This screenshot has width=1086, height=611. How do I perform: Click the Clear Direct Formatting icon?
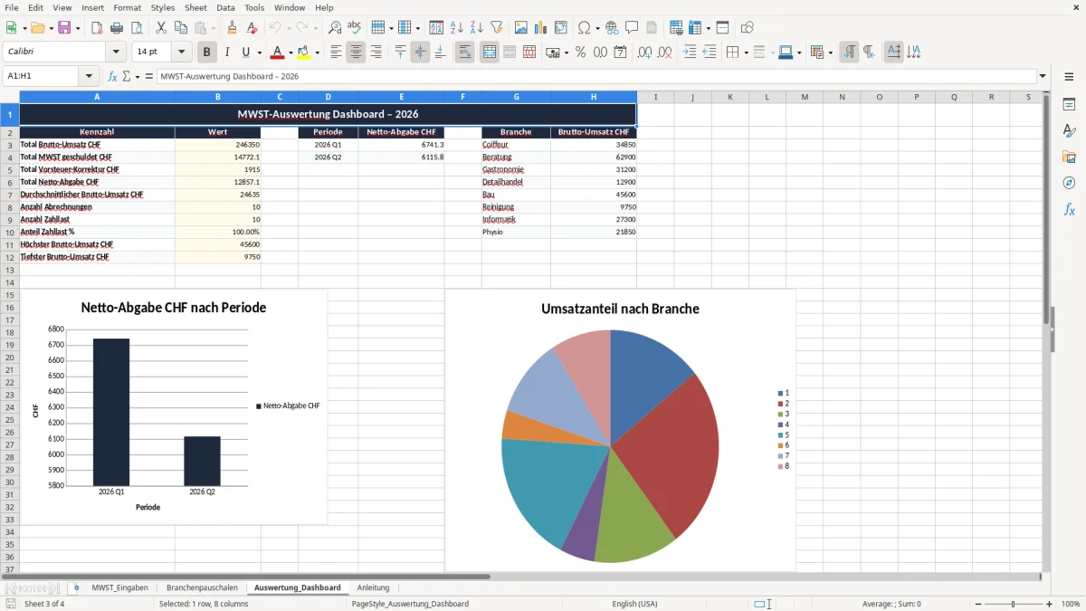(x=252, y=28)
